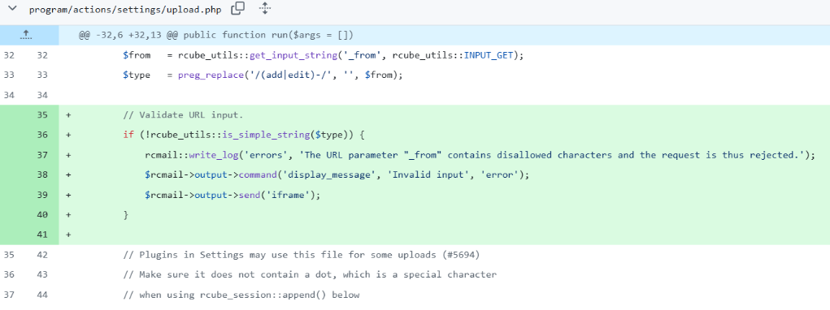Click new line number 44 in gutter
Image resolution: width=830 pixels, height=310 pixels.
pos(42,295)
